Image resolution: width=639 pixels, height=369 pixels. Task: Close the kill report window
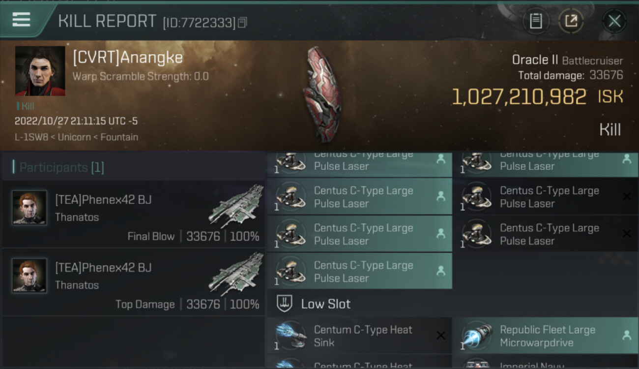point(614,21)
